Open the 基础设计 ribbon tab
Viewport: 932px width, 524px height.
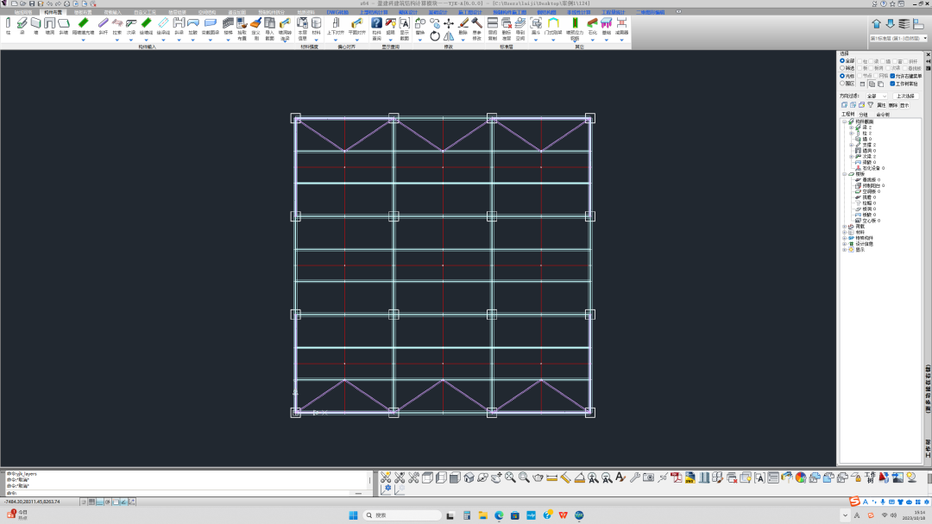pos(438,12)
